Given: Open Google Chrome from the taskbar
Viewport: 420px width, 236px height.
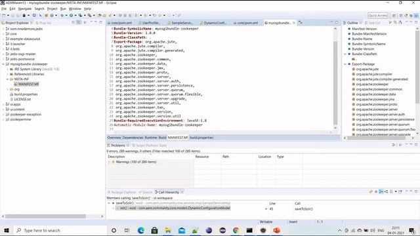Looking at the screenshot, I should click(x=236, y=230).
